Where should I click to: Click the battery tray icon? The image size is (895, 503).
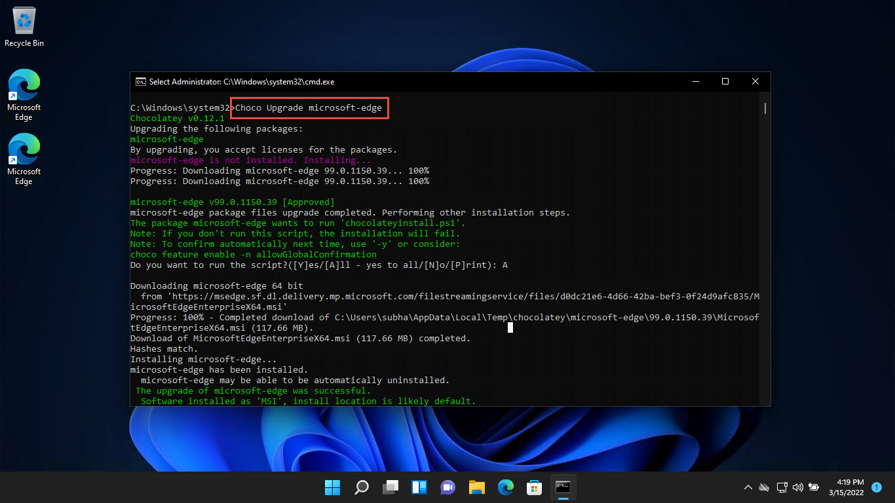[814, 487]
